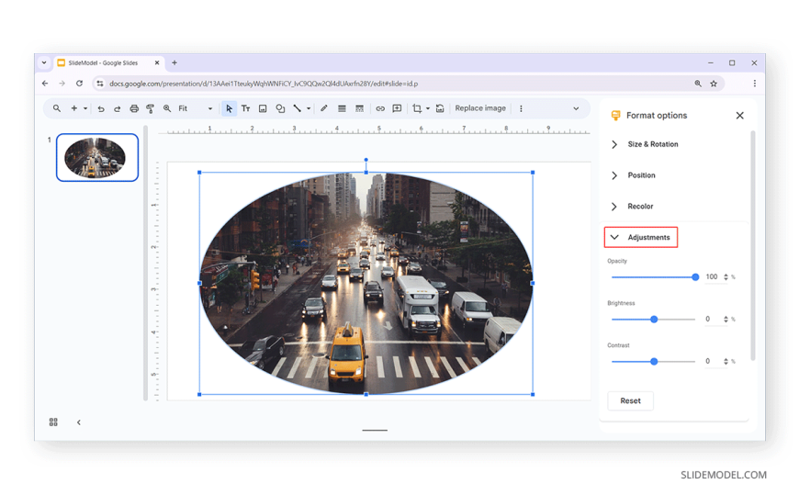This screenshot has height=495, width=799.
Task: Click the border weight icon
Action: (342, 108)
